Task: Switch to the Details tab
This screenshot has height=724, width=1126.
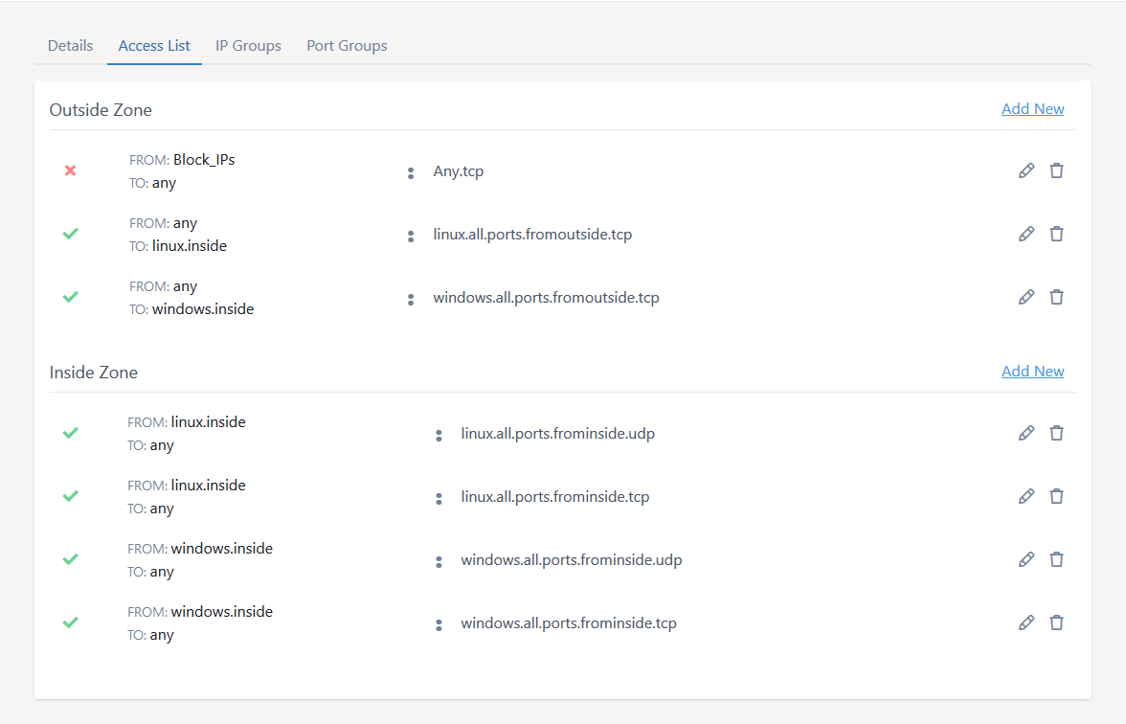Action: [x=71, y=46]
